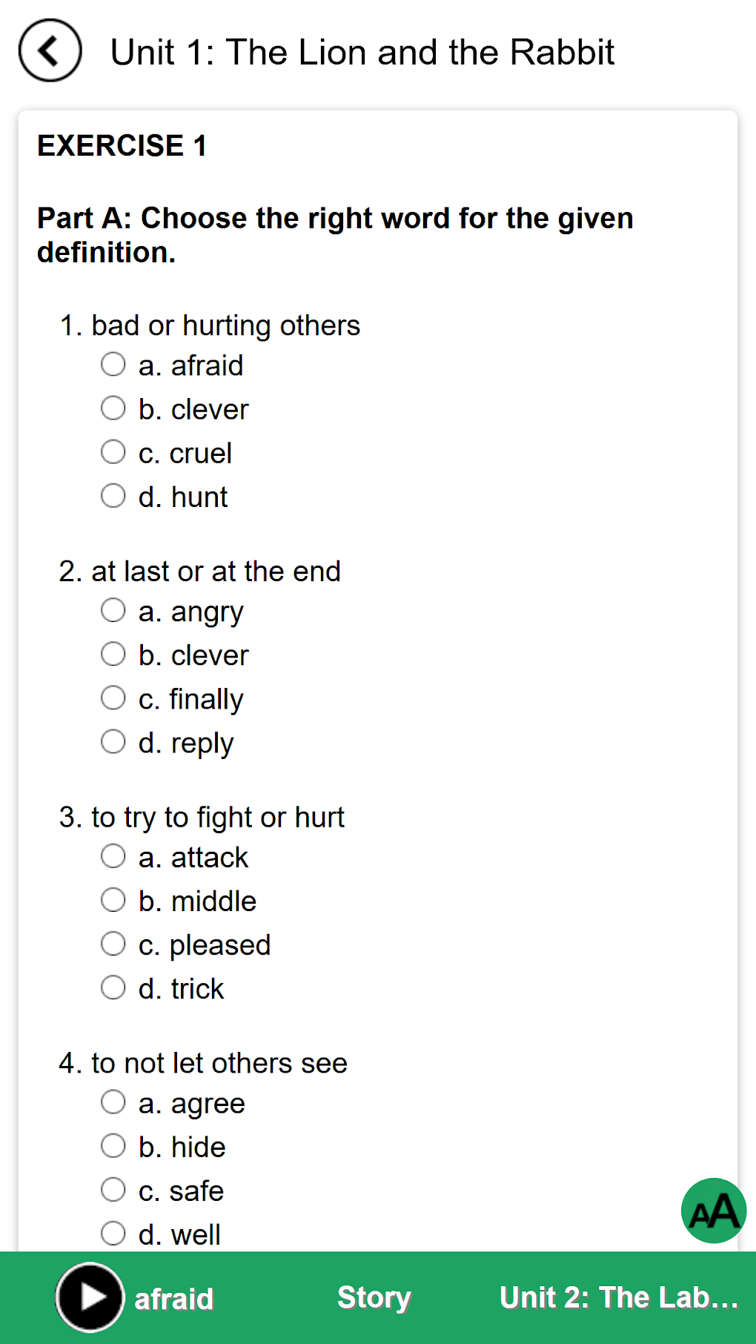Screen dimensions: 756x1344
Task: Choose 'a. agree' radio button
Action: tap(113, 1103)
